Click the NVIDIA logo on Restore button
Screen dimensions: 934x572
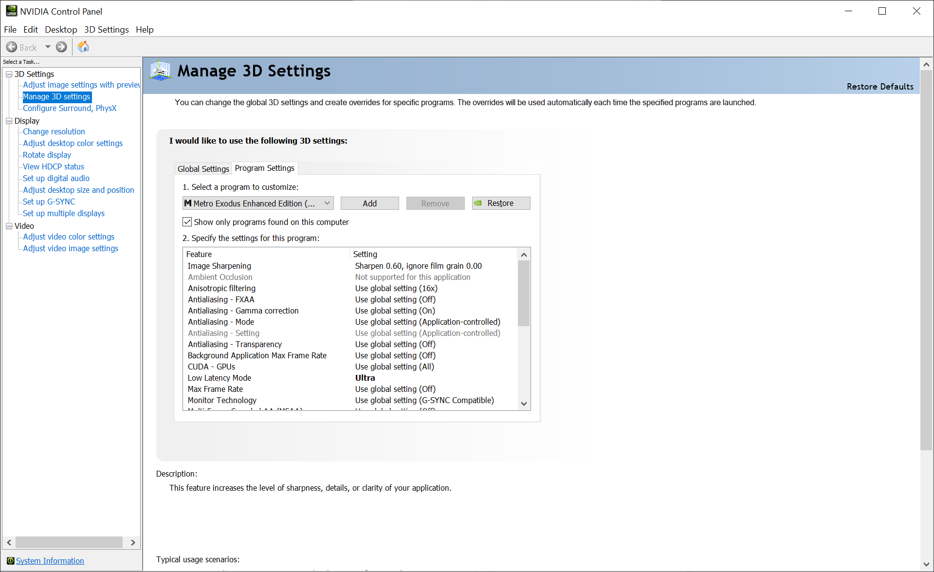[478, 203]
